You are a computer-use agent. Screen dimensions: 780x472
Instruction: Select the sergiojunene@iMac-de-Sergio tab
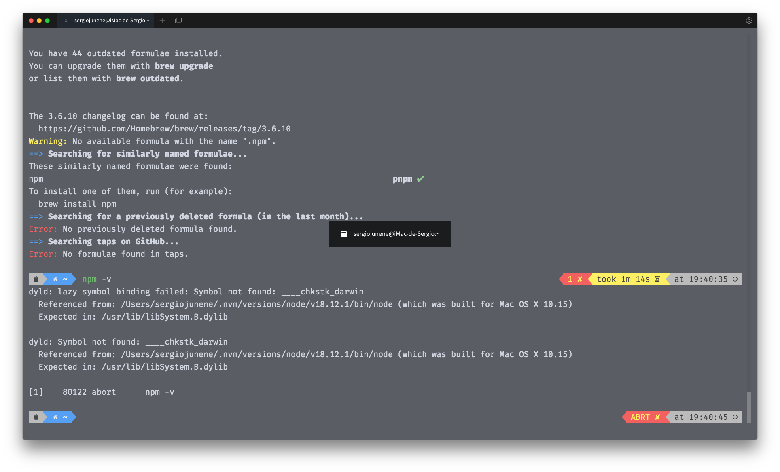[106, 21]
